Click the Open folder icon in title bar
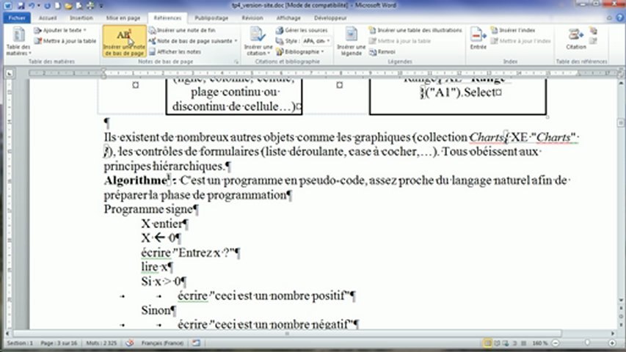Screen dimensions: 626x352 (68, 6)
